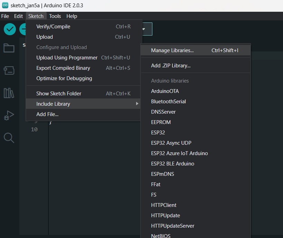
Task: Open the Tools menu
Action: point(55,16)
